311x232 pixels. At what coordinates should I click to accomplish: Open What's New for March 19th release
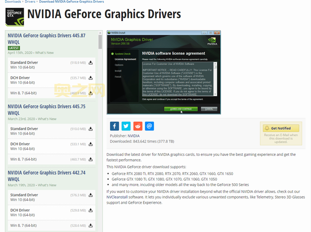point(47,186)
